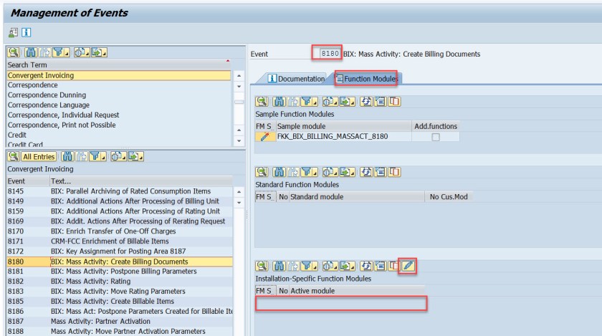Click Details icon in Sample Function Modules toolbar
This screenshot has width=602, height=336.
(262, 102)
